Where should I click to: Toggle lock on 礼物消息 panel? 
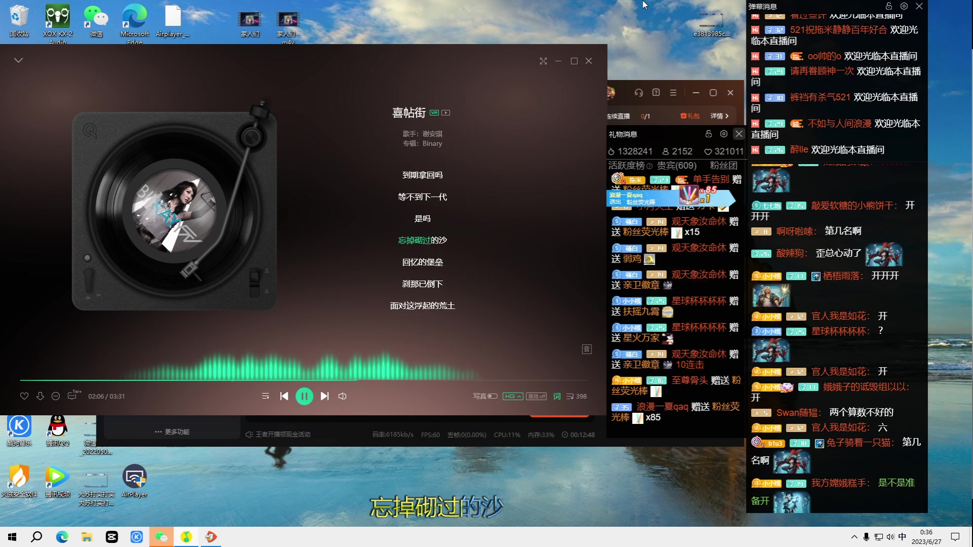click(708, 134)
